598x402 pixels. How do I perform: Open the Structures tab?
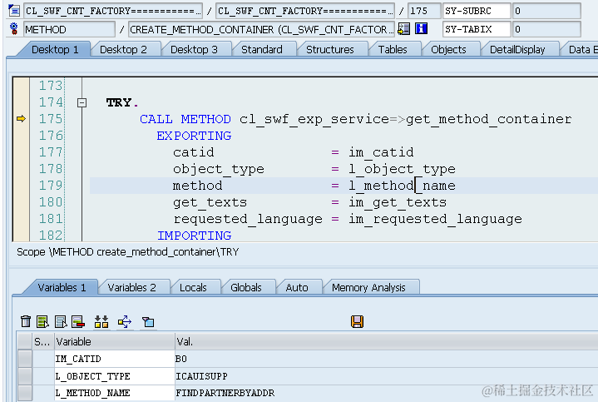pos(330,50)
